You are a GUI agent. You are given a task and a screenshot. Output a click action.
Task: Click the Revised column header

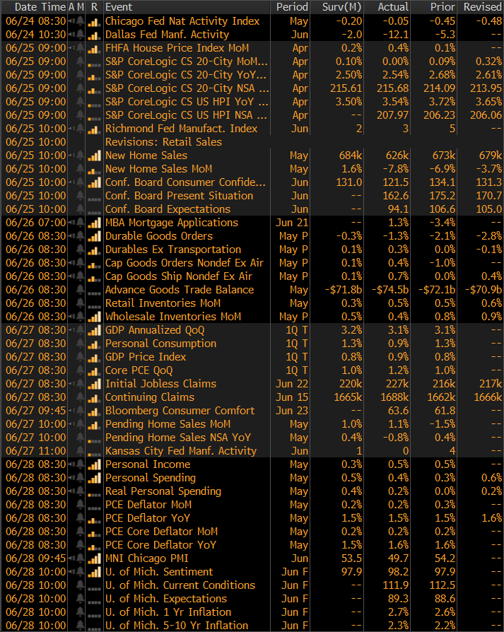pyautogui.click(x=481, y=6)
